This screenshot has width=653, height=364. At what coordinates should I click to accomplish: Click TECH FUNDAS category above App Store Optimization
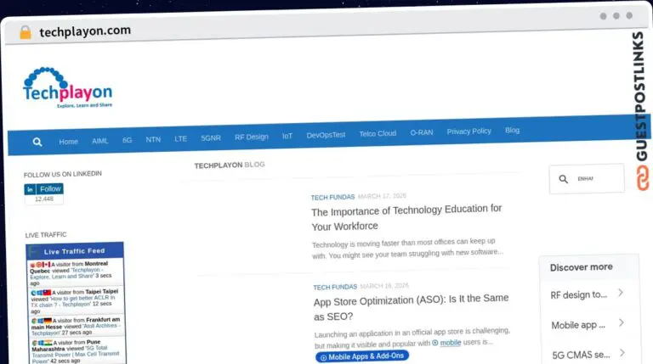pos(335,287)
